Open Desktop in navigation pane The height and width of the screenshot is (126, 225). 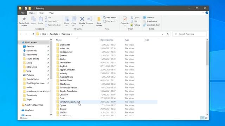click(30, 47)
